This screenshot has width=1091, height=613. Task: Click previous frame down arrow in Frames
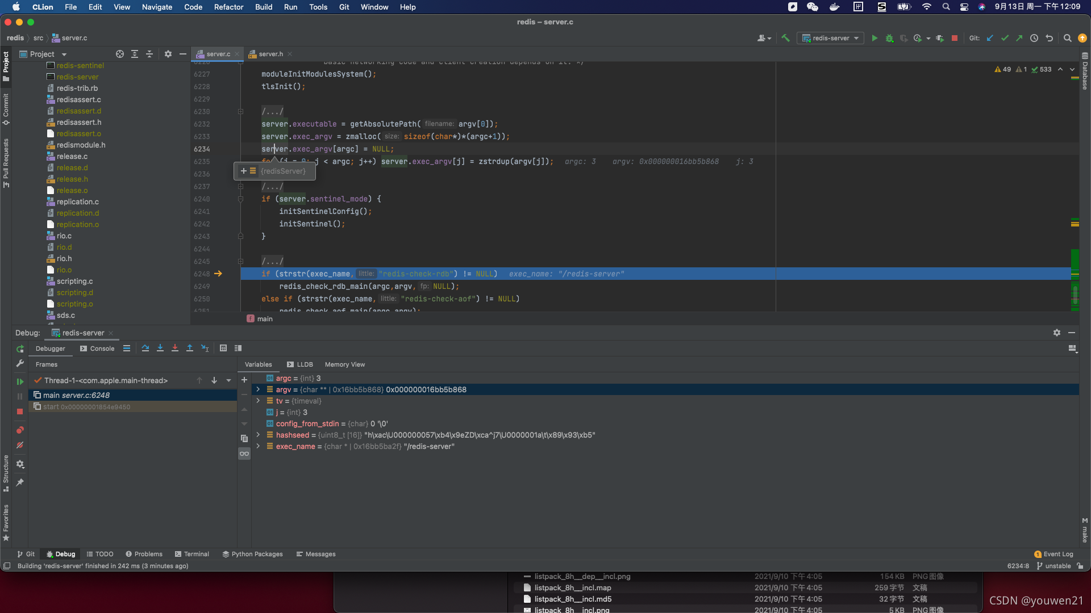coord(214,380)
